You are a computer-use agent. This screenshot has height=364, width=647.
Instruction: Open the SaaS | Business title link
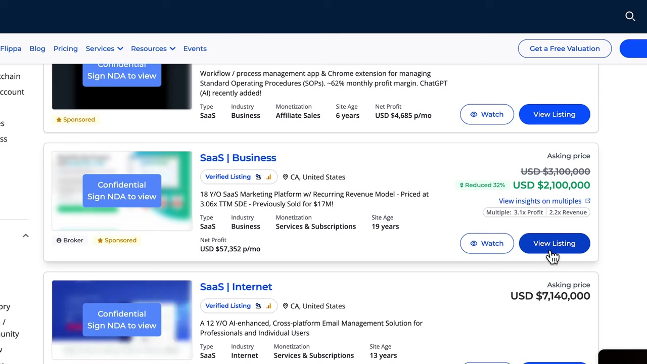click(238, 158)
